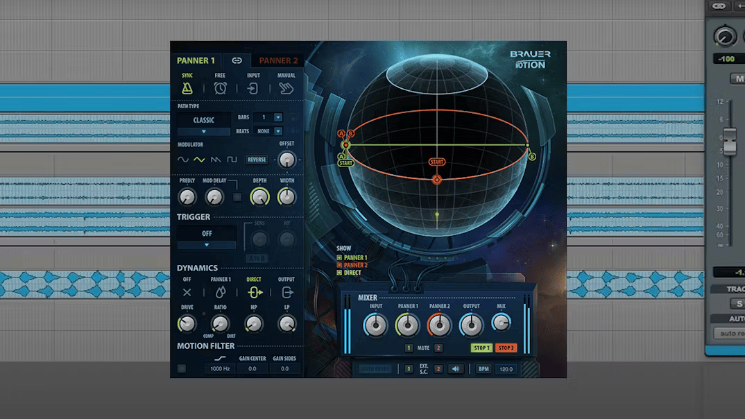This screenshot has width=745, height=419.
Task: Toggle Show Direct checkbox
Action: (x=339, y=273)
